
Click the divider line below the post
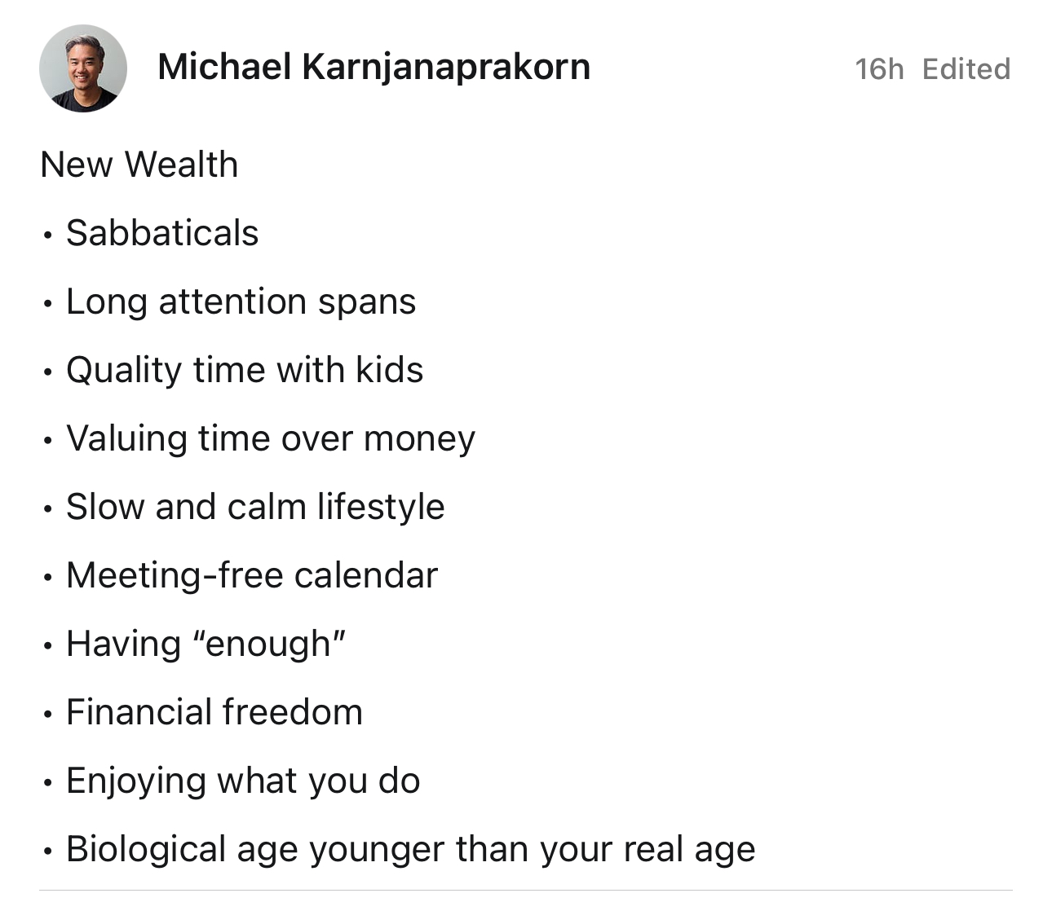(526, 891)
